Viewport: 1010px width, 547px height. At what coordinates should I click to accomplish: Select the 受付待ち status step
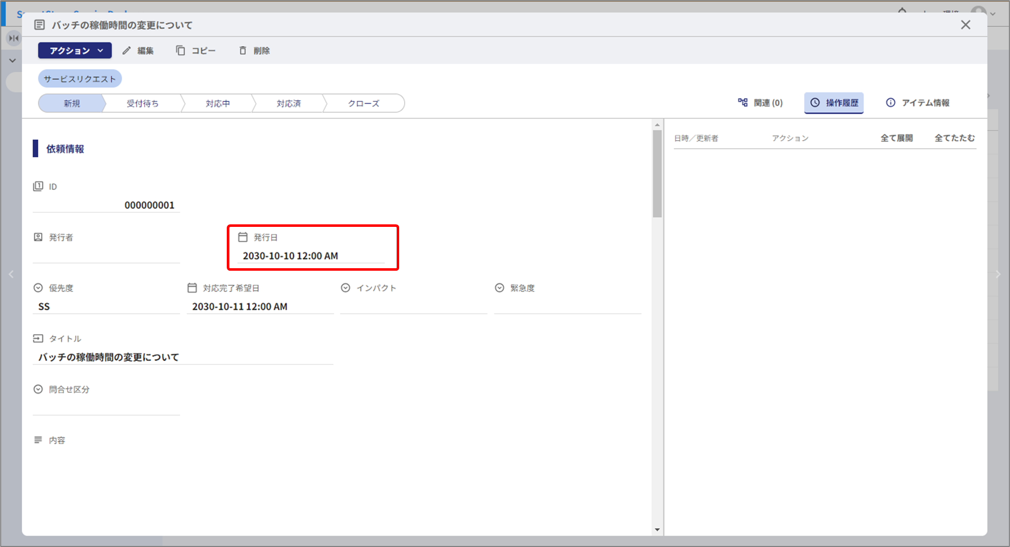tap(143, 103)
